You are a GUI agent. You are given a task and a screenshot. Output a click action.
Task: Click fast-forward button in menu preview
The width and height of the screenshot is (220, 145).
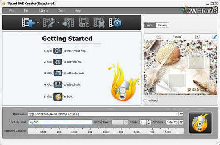[x=202, y=90]
